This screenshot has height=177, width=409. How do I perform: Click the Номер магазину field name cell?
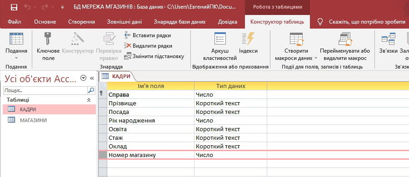click(151, 155)
